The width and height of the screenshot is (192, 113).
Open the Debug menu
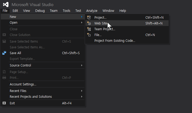click(40, 11)
